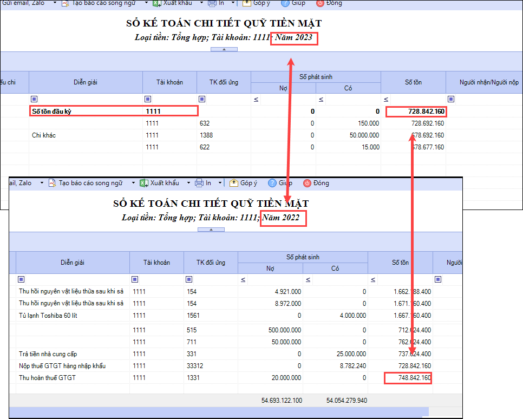Click Diễn giải column header in 2022 report
Image resolution: width=523 pixels, height=419 pixels.
(73, 263)
